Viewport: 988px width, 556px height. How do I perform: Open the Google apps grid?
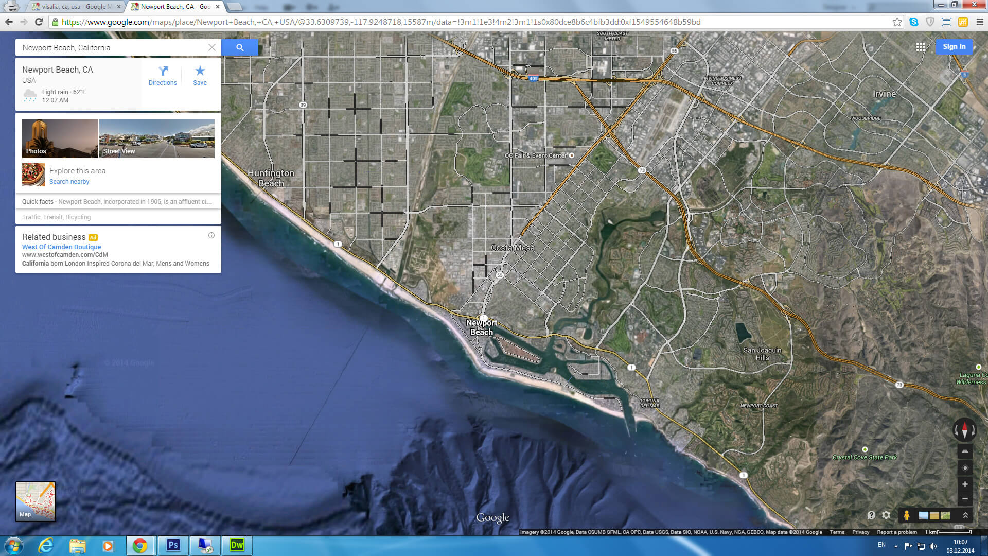[x=921, y=47]
